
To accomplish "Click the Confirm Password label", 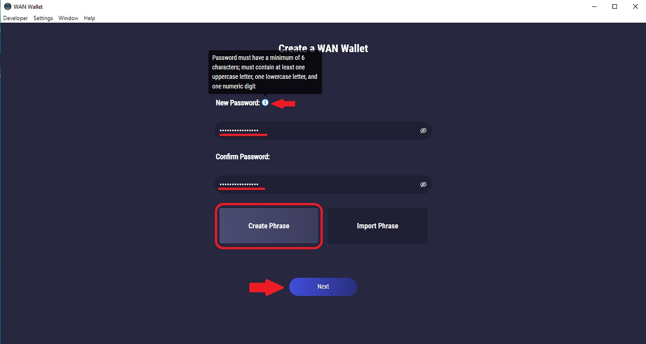I will tap(243, 157).
